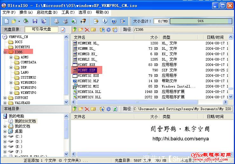Save the ISO with the floppy disk icon
The width and height of the screenshot is (235, 164).
35,21
